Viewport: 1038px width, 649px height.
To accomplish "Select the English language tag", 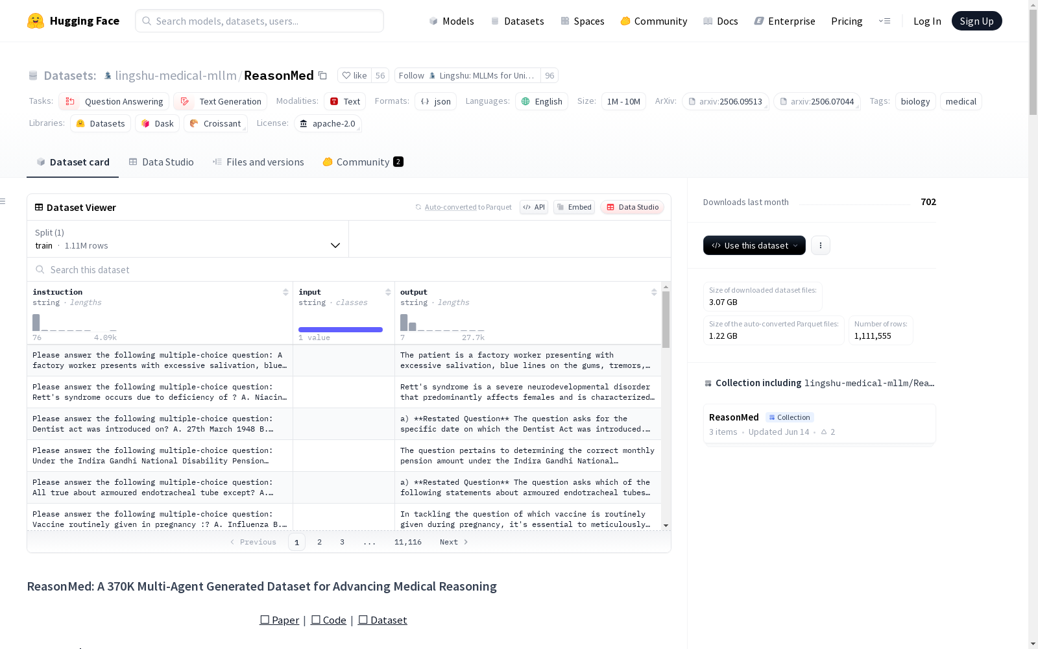I will (x=542, y=101).
